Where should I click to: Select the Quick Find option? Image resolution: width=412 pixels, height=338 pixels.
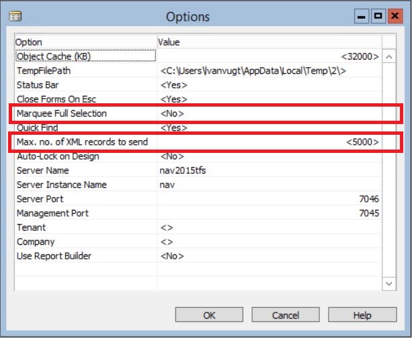85,127
